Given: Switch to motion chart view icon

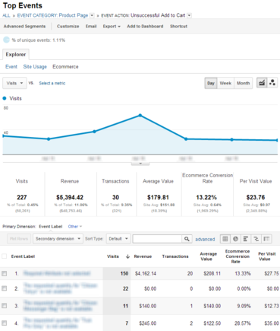Looking at the screenshot, I should 272,83.
